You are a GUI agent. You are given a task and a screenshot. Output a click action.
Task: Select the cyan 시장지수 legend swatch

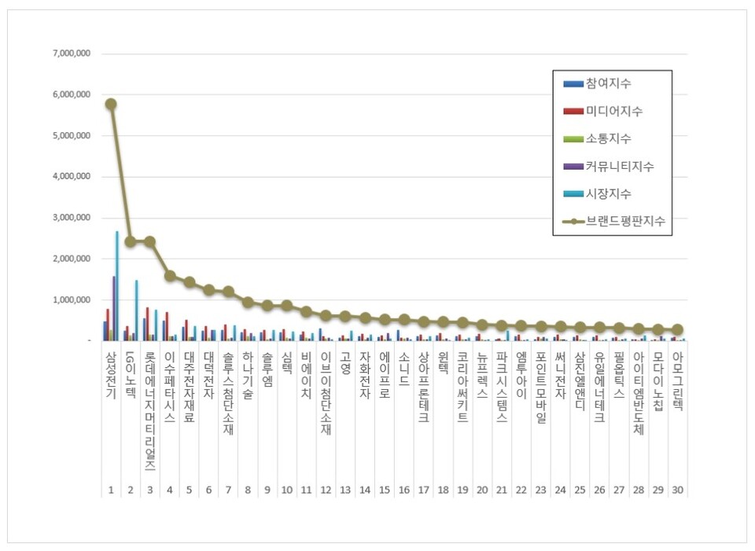tap(573, 193)
